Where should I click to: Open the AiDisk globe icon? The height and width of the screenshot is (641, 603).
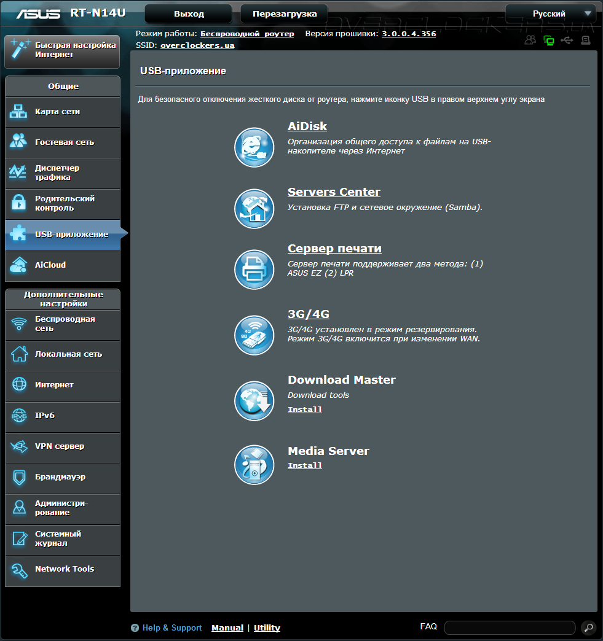point(254,147)
